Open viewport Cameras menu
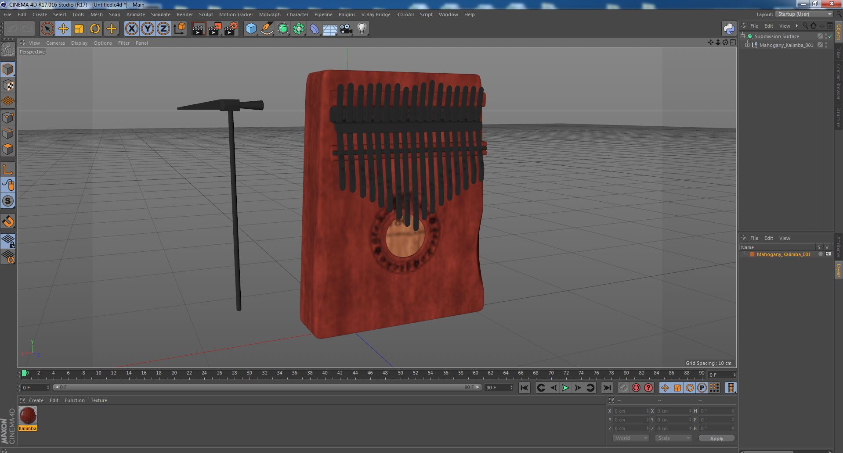The height and width of the screenshot is (453, 843). [55, 43]
